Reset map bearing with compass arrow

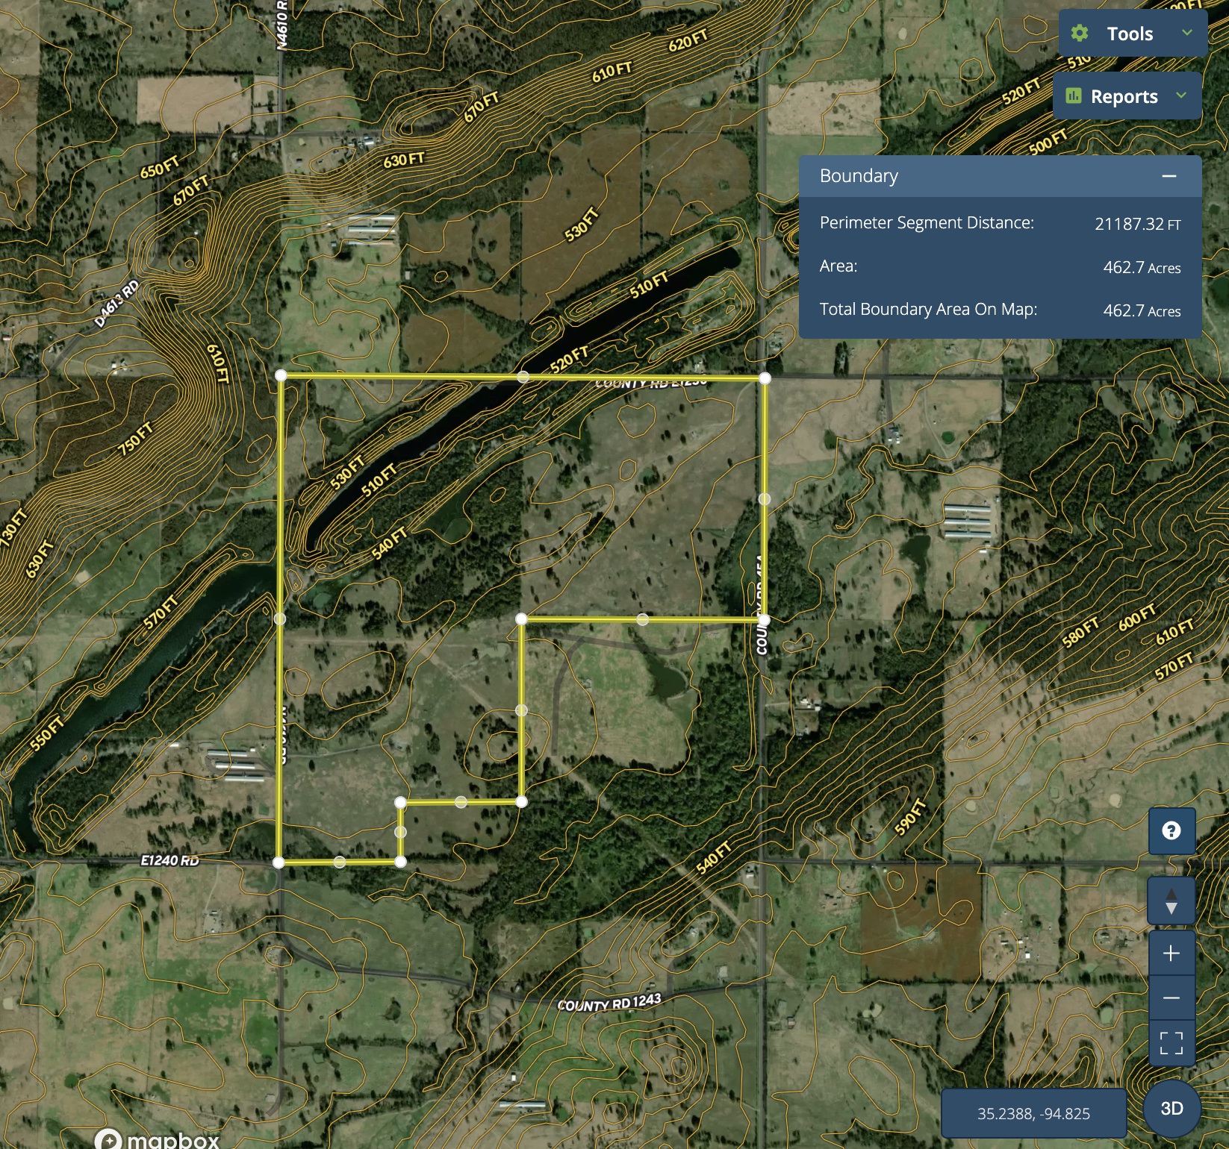coord(1171,901)
